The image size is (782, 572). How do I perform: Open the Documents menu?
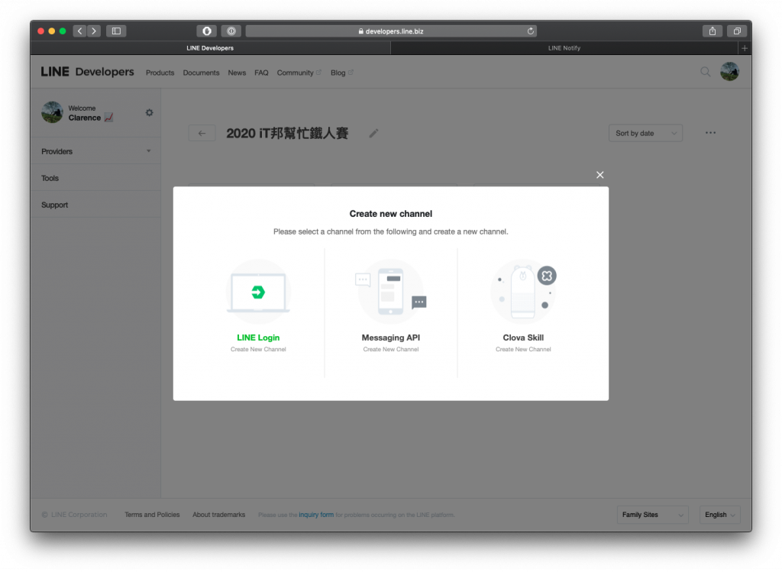point(201,73)
